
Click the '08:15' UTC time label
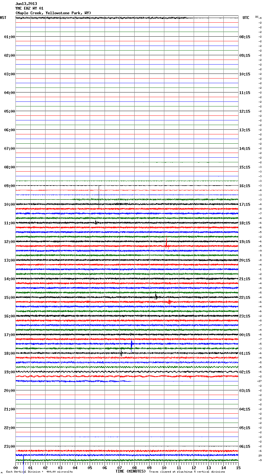click(x=245, y=37)
